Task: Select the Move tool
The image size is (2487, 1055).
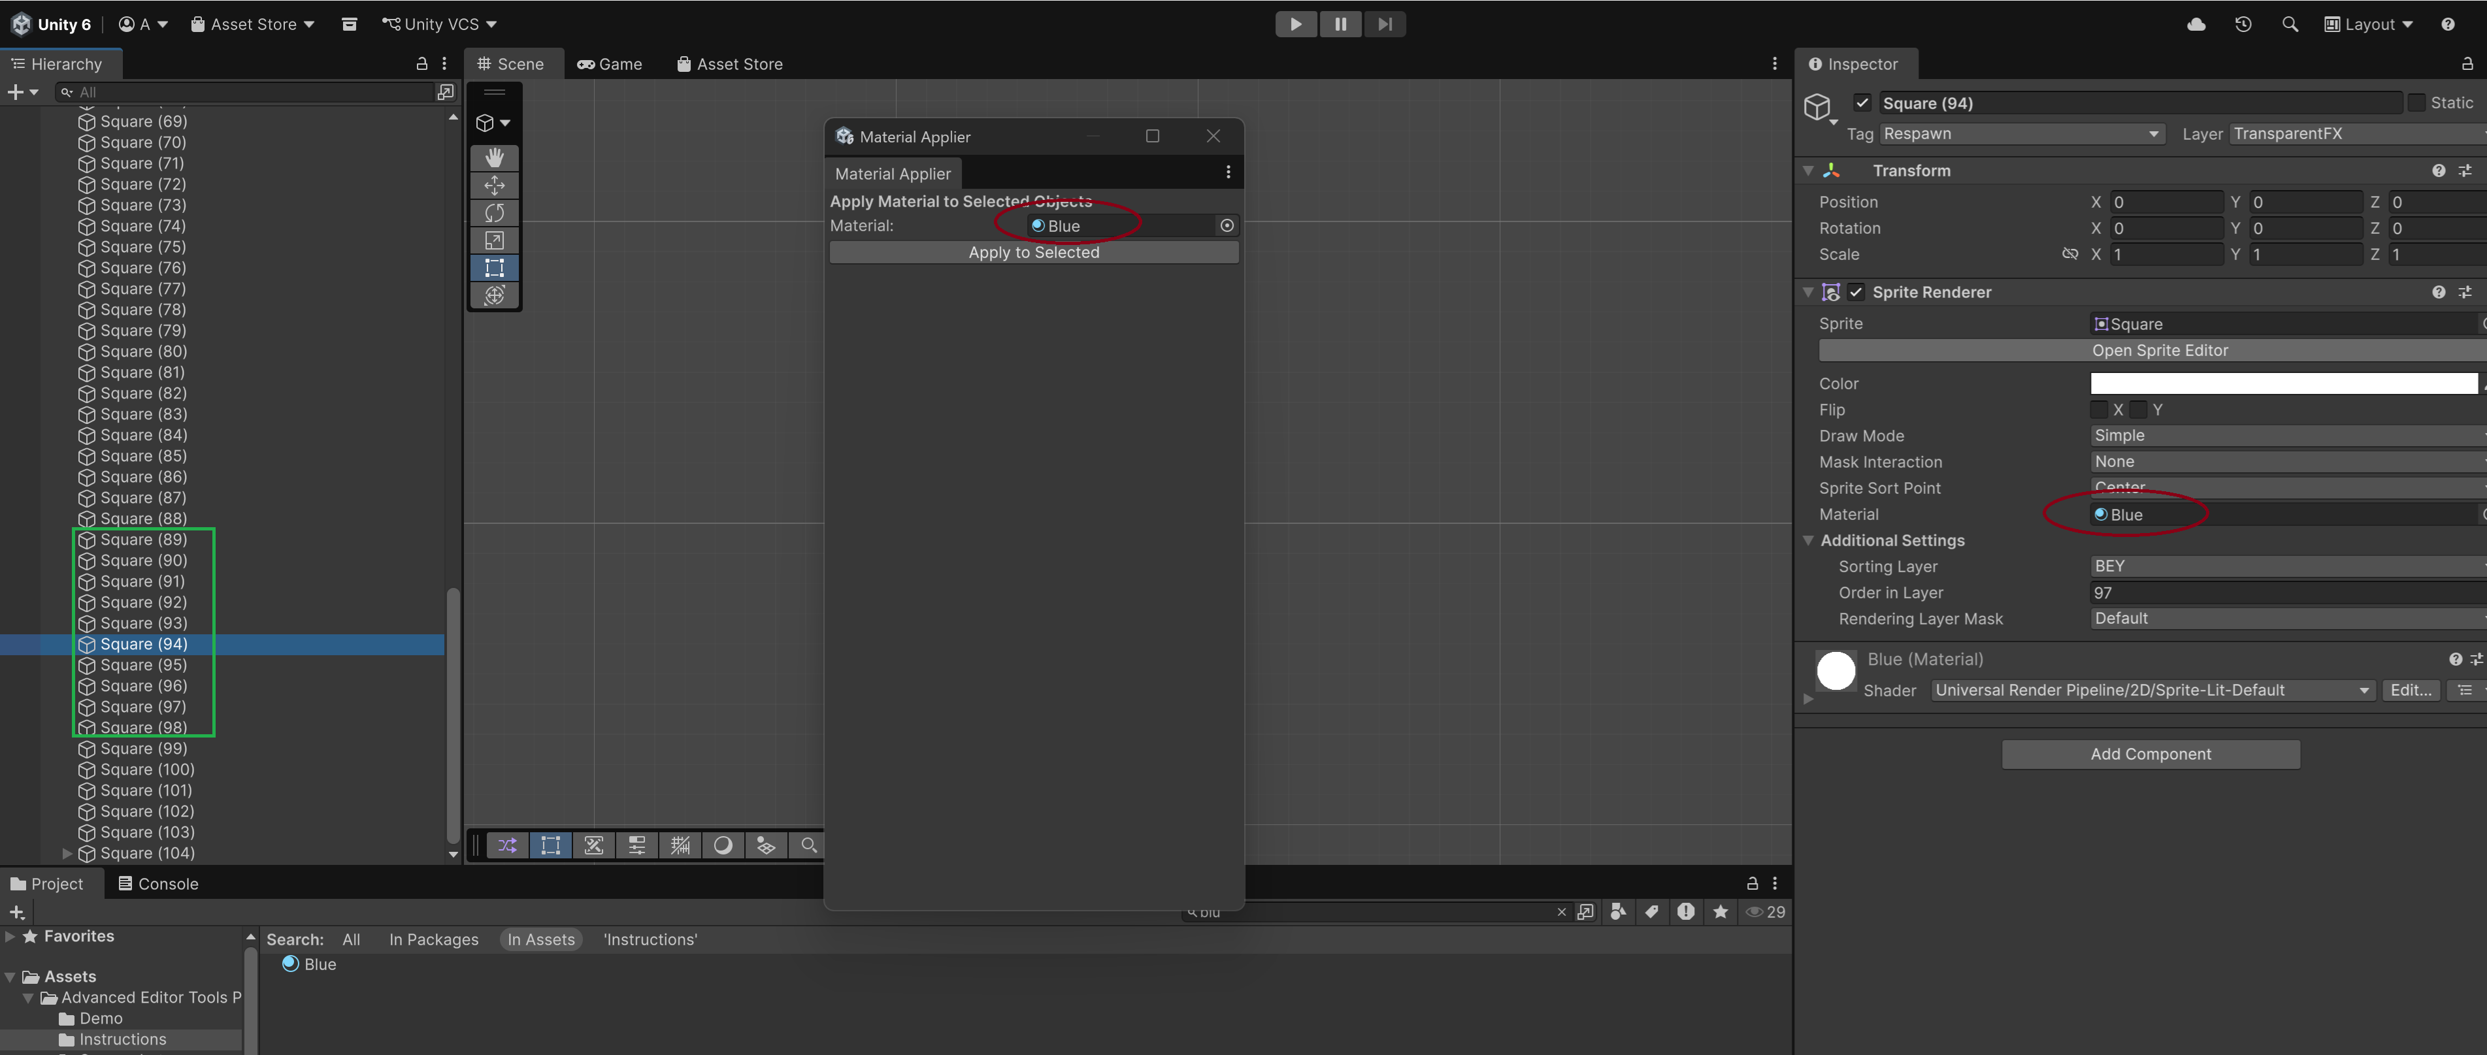Action: [494, 184]
